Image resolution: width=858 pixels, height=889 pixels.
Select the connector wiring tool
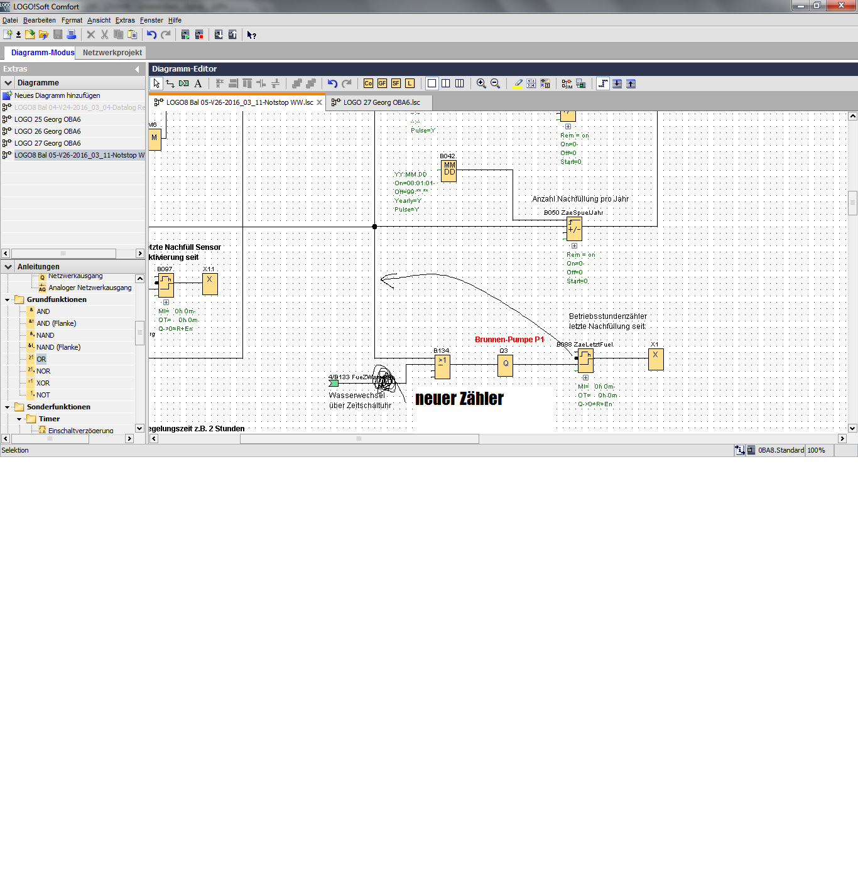tap(170, 84)
